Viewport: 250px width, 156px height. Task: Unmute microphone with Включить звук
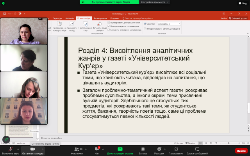click(10, 151)
